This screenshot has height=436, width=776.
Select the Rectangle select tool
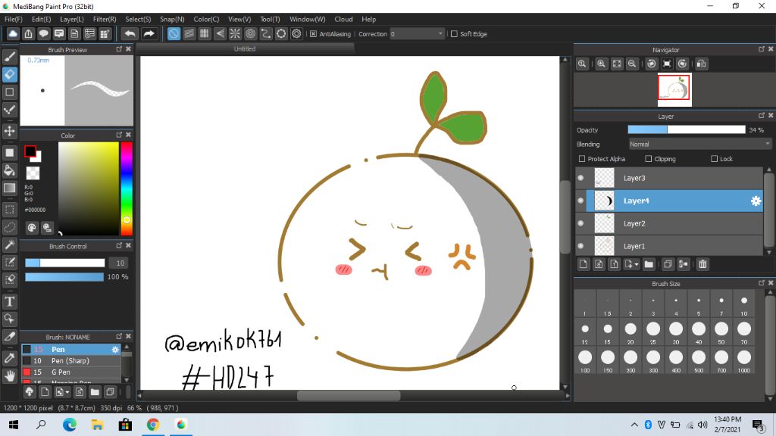(10, 209)
